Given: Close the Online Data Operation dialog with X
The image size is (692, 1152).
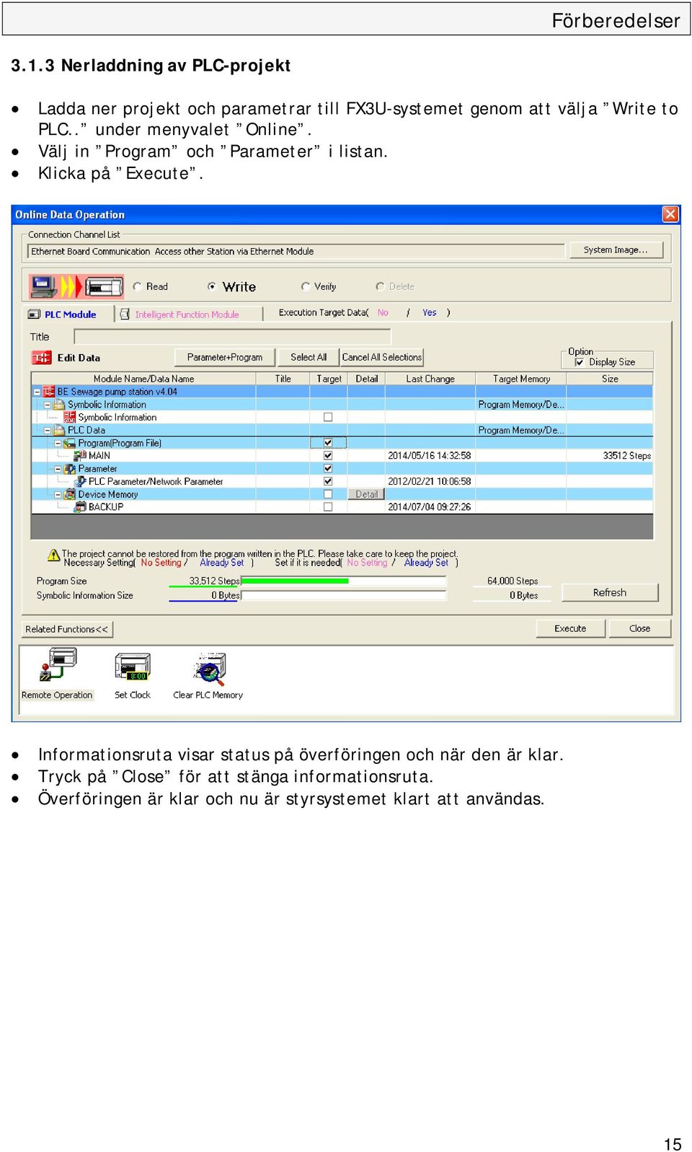Looking at the screenshot, I should click(x=670, y=214).
